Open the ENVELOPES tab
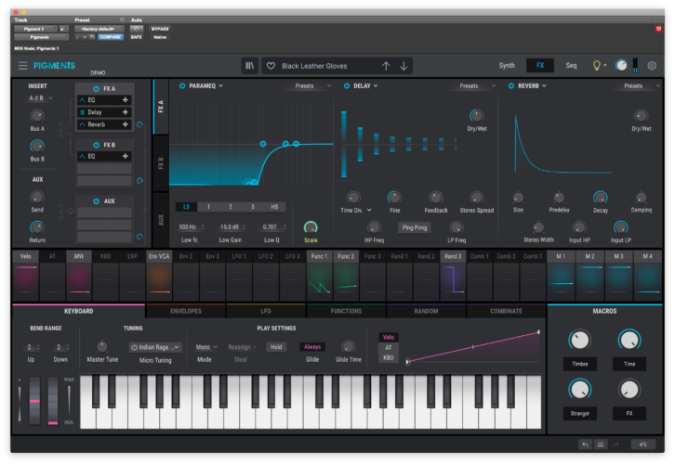Viewport: 675px width, 465px height. click(186, 311)
